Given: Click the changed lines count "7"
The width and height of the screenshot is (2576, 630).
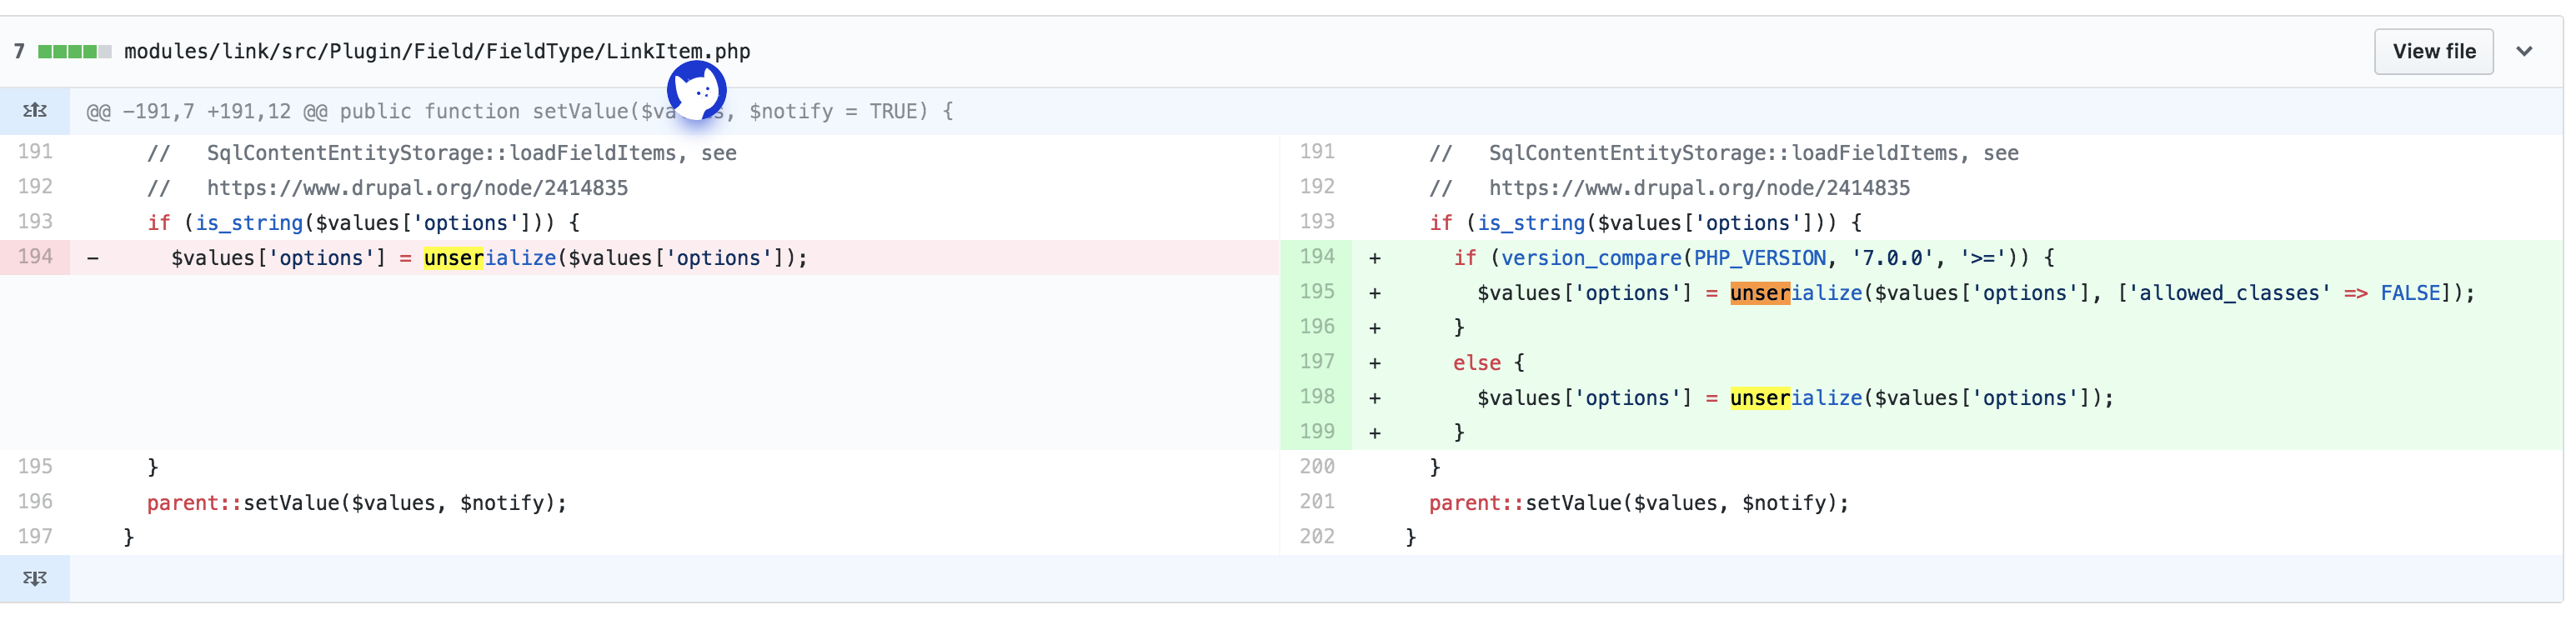Looking at the screenshot, I should click(19, 52).
